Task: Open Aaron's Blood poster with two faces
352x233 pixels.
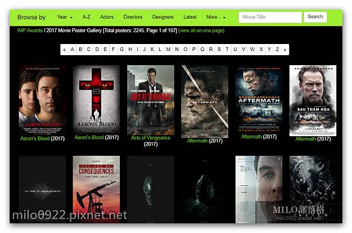Action: (x=42, y=100)
